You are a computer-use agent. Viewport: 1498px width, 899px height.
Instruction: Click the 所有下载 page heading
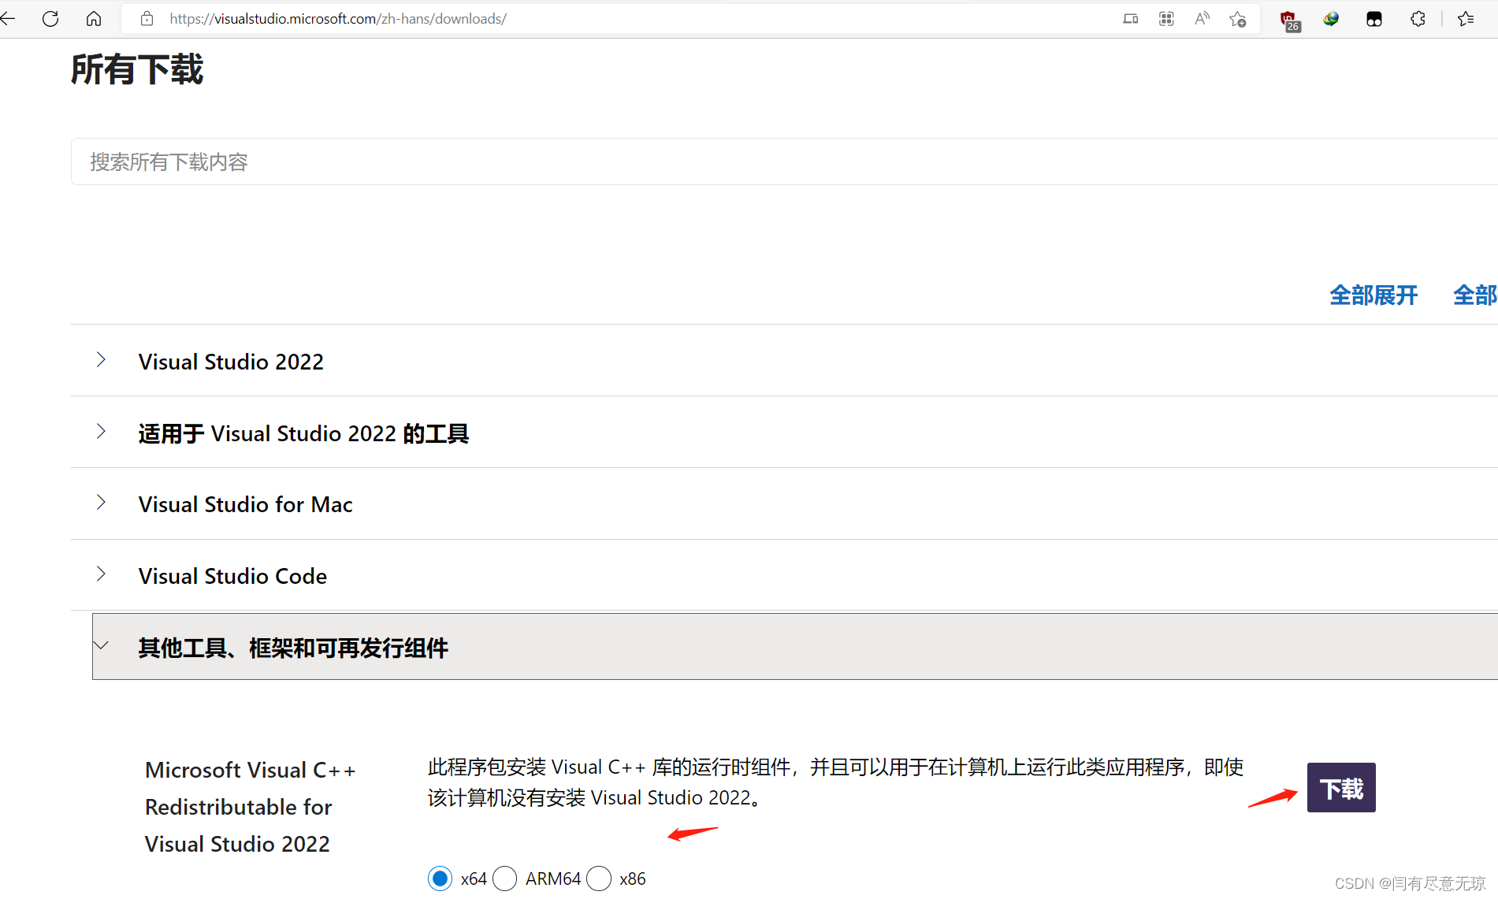[x=137, y=69]
